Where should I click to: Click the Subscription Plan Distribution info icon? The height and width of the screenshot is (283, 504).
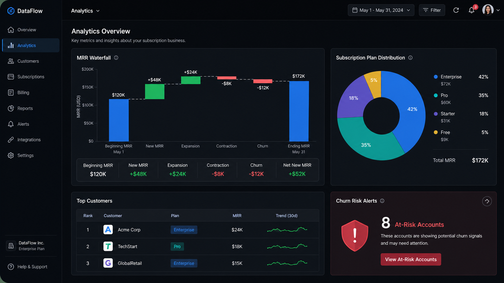coord(410,58)
